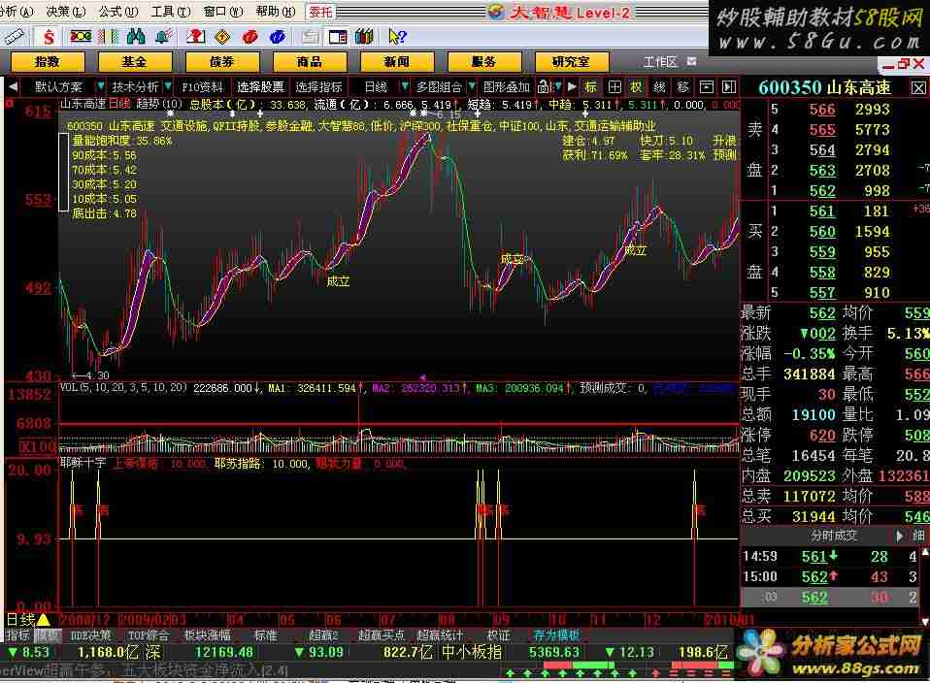Click the 存为模板 link
The height and width of the screenshot is (683, 930).
pos(556,635)
